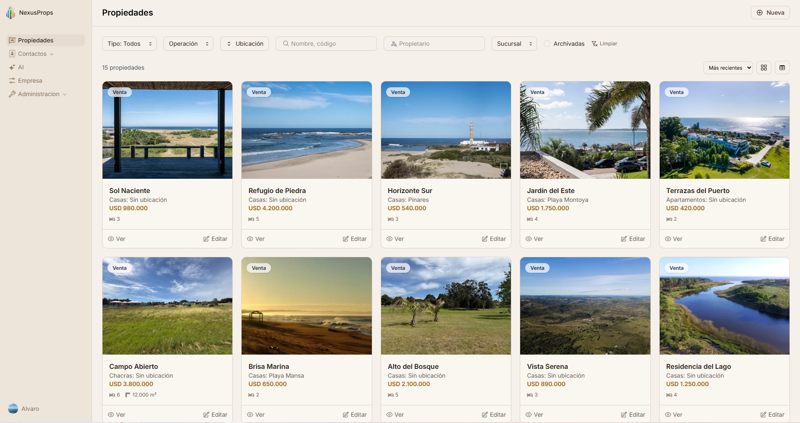
Task: Switch to grid view layout
Action: click(x=764, y=68)
